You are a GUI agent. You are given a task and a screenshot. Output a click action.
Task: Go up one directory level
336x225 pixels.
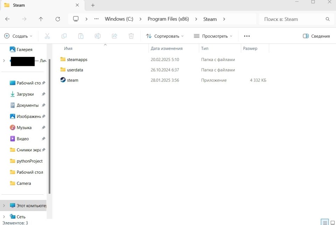[41, 19]
